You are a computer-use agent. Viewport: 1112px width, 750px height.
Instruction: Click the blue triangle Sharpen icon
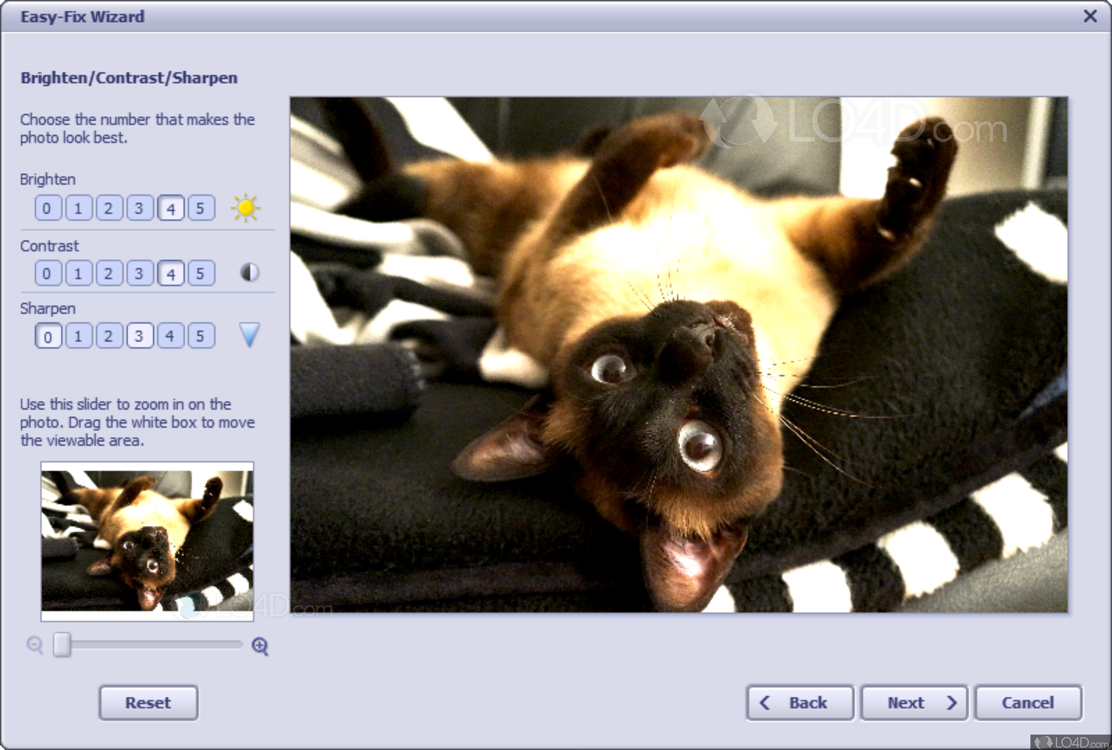(x=249, y=335)
